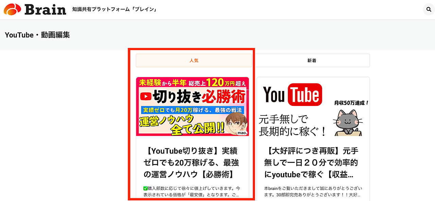Open article titled 【大好評につき再販】元手無しで一日20分
The width and height of the screenshot is (435, 201).
pyautogui.click(x=311, y=162)
